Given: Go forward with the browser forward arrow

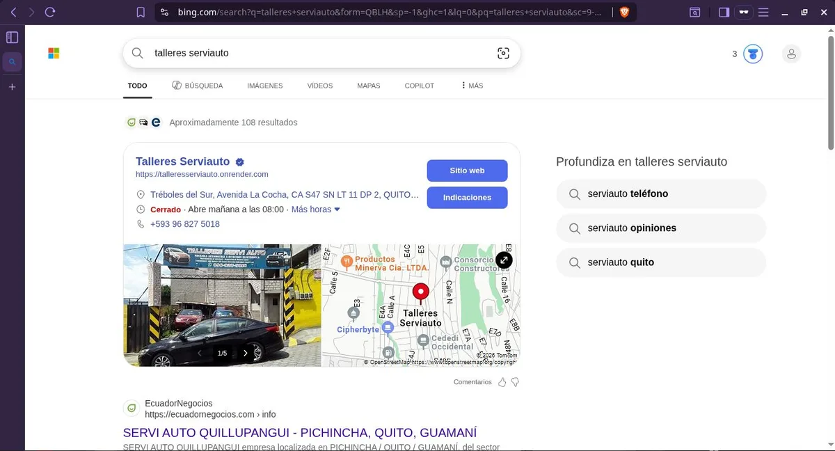Looking at the screenshot, I should [31, 12].
